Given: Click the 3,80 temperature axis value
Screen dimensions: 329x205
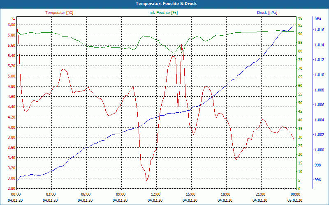Looking at the screenshot, I should click(12, 137).
